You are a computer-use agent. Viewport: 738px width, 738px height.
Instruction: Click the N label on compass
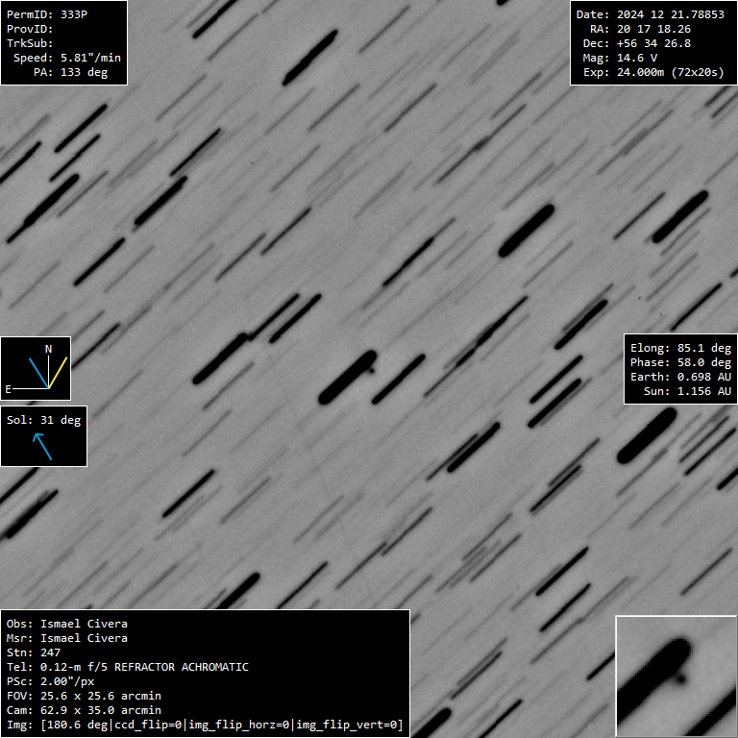48,349
